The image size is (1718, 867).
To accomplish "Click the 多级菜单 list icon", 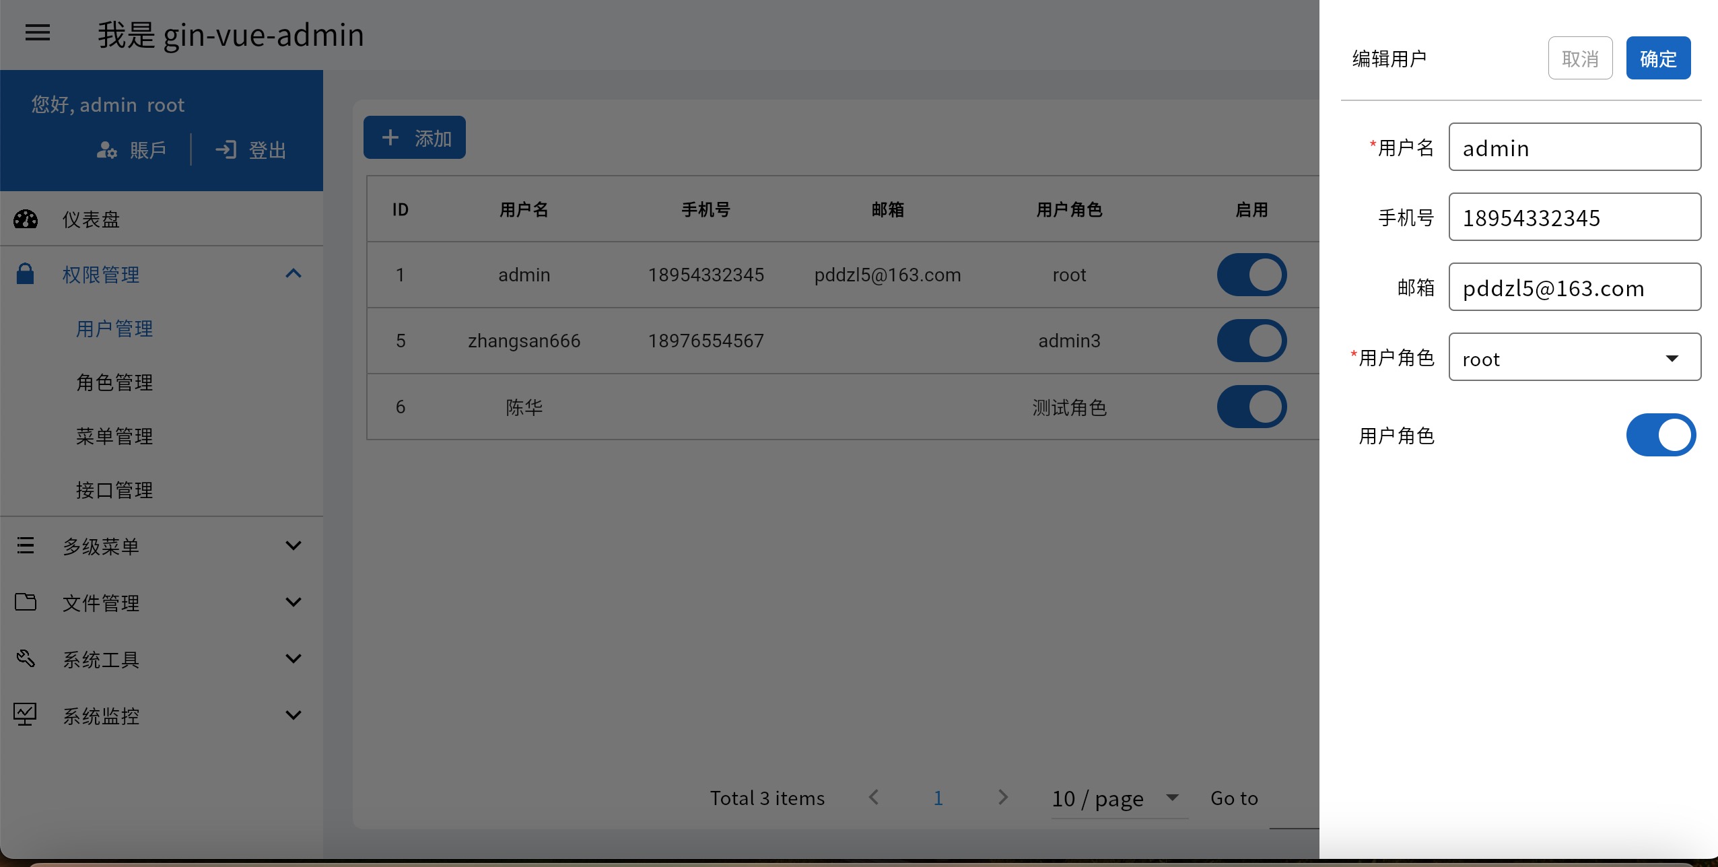I will [26, 545].
